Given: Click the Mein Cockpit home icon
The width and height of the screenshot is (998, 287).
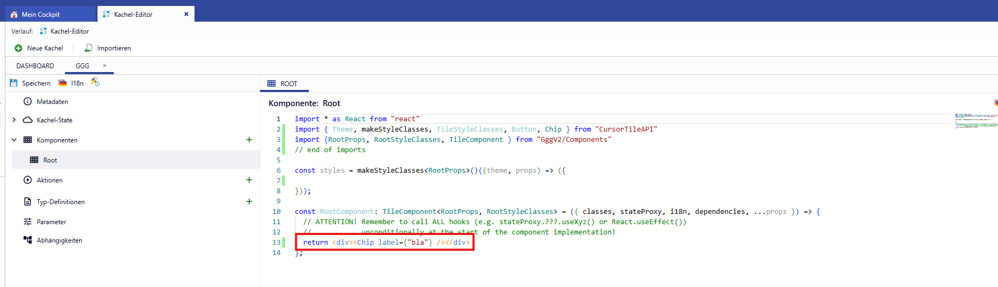Looking at the screenshot, I should (14, 15).
